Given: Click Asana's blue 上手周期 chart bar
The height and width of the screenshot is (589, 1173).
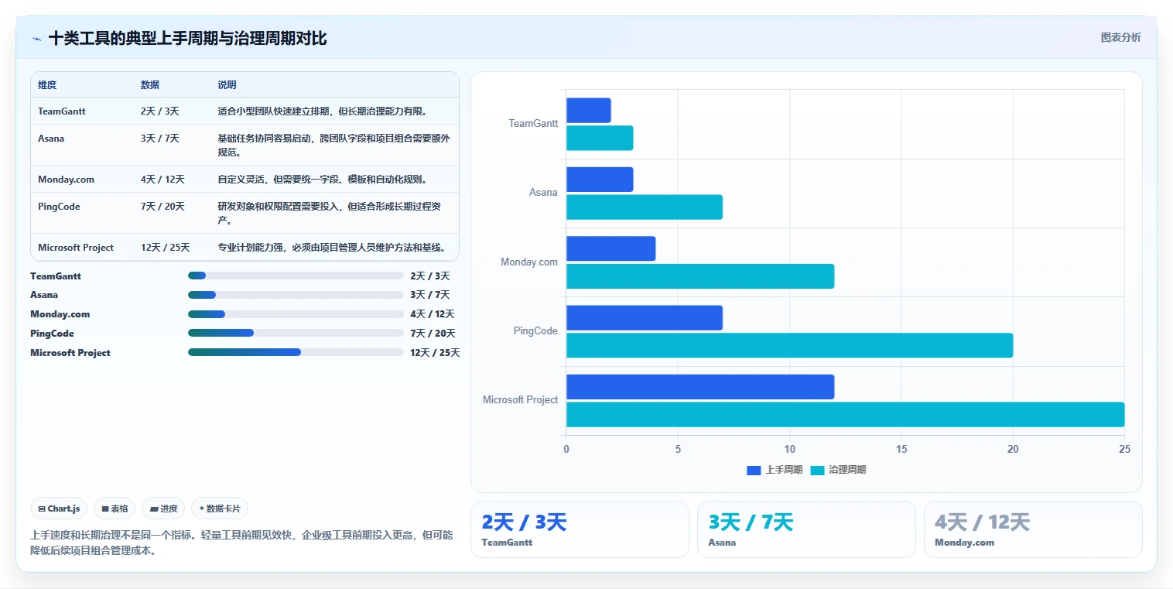Looking at the screenshot, I should click(600, 180).
